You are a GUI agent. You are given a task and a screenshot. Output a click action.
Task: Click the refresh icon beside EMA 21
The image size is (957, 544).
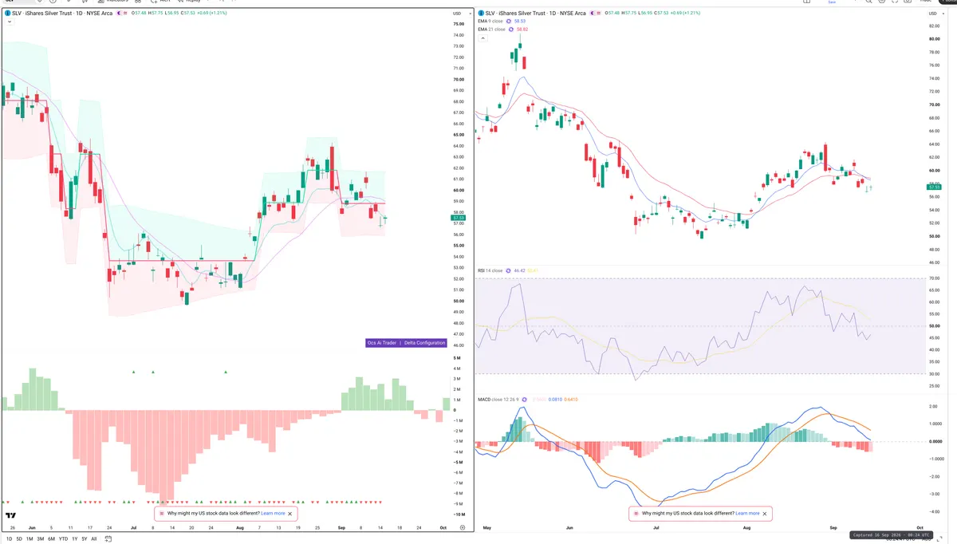(x=513, y=30)
